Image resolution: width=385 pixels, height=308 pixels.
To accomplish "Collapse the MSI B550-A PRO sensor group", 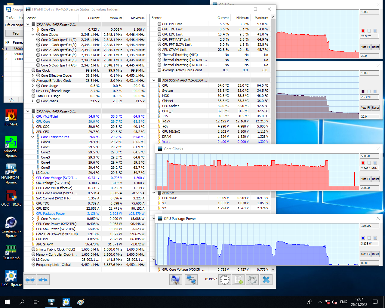I will pyautogui.click(x=154, y=80).
